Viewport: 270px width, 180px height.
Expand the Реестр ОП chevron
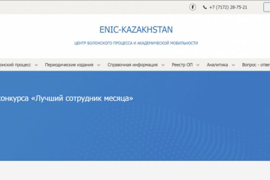click(198, 65)
